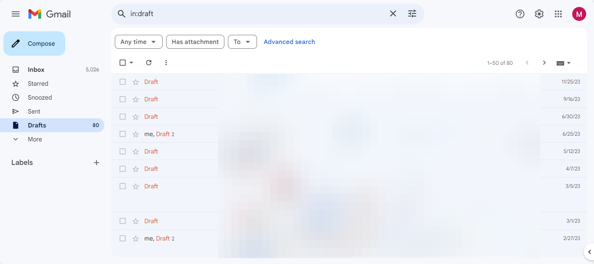Refresh the draft list
The width and height of the screenshot is (594, 264).
(149, 63)
